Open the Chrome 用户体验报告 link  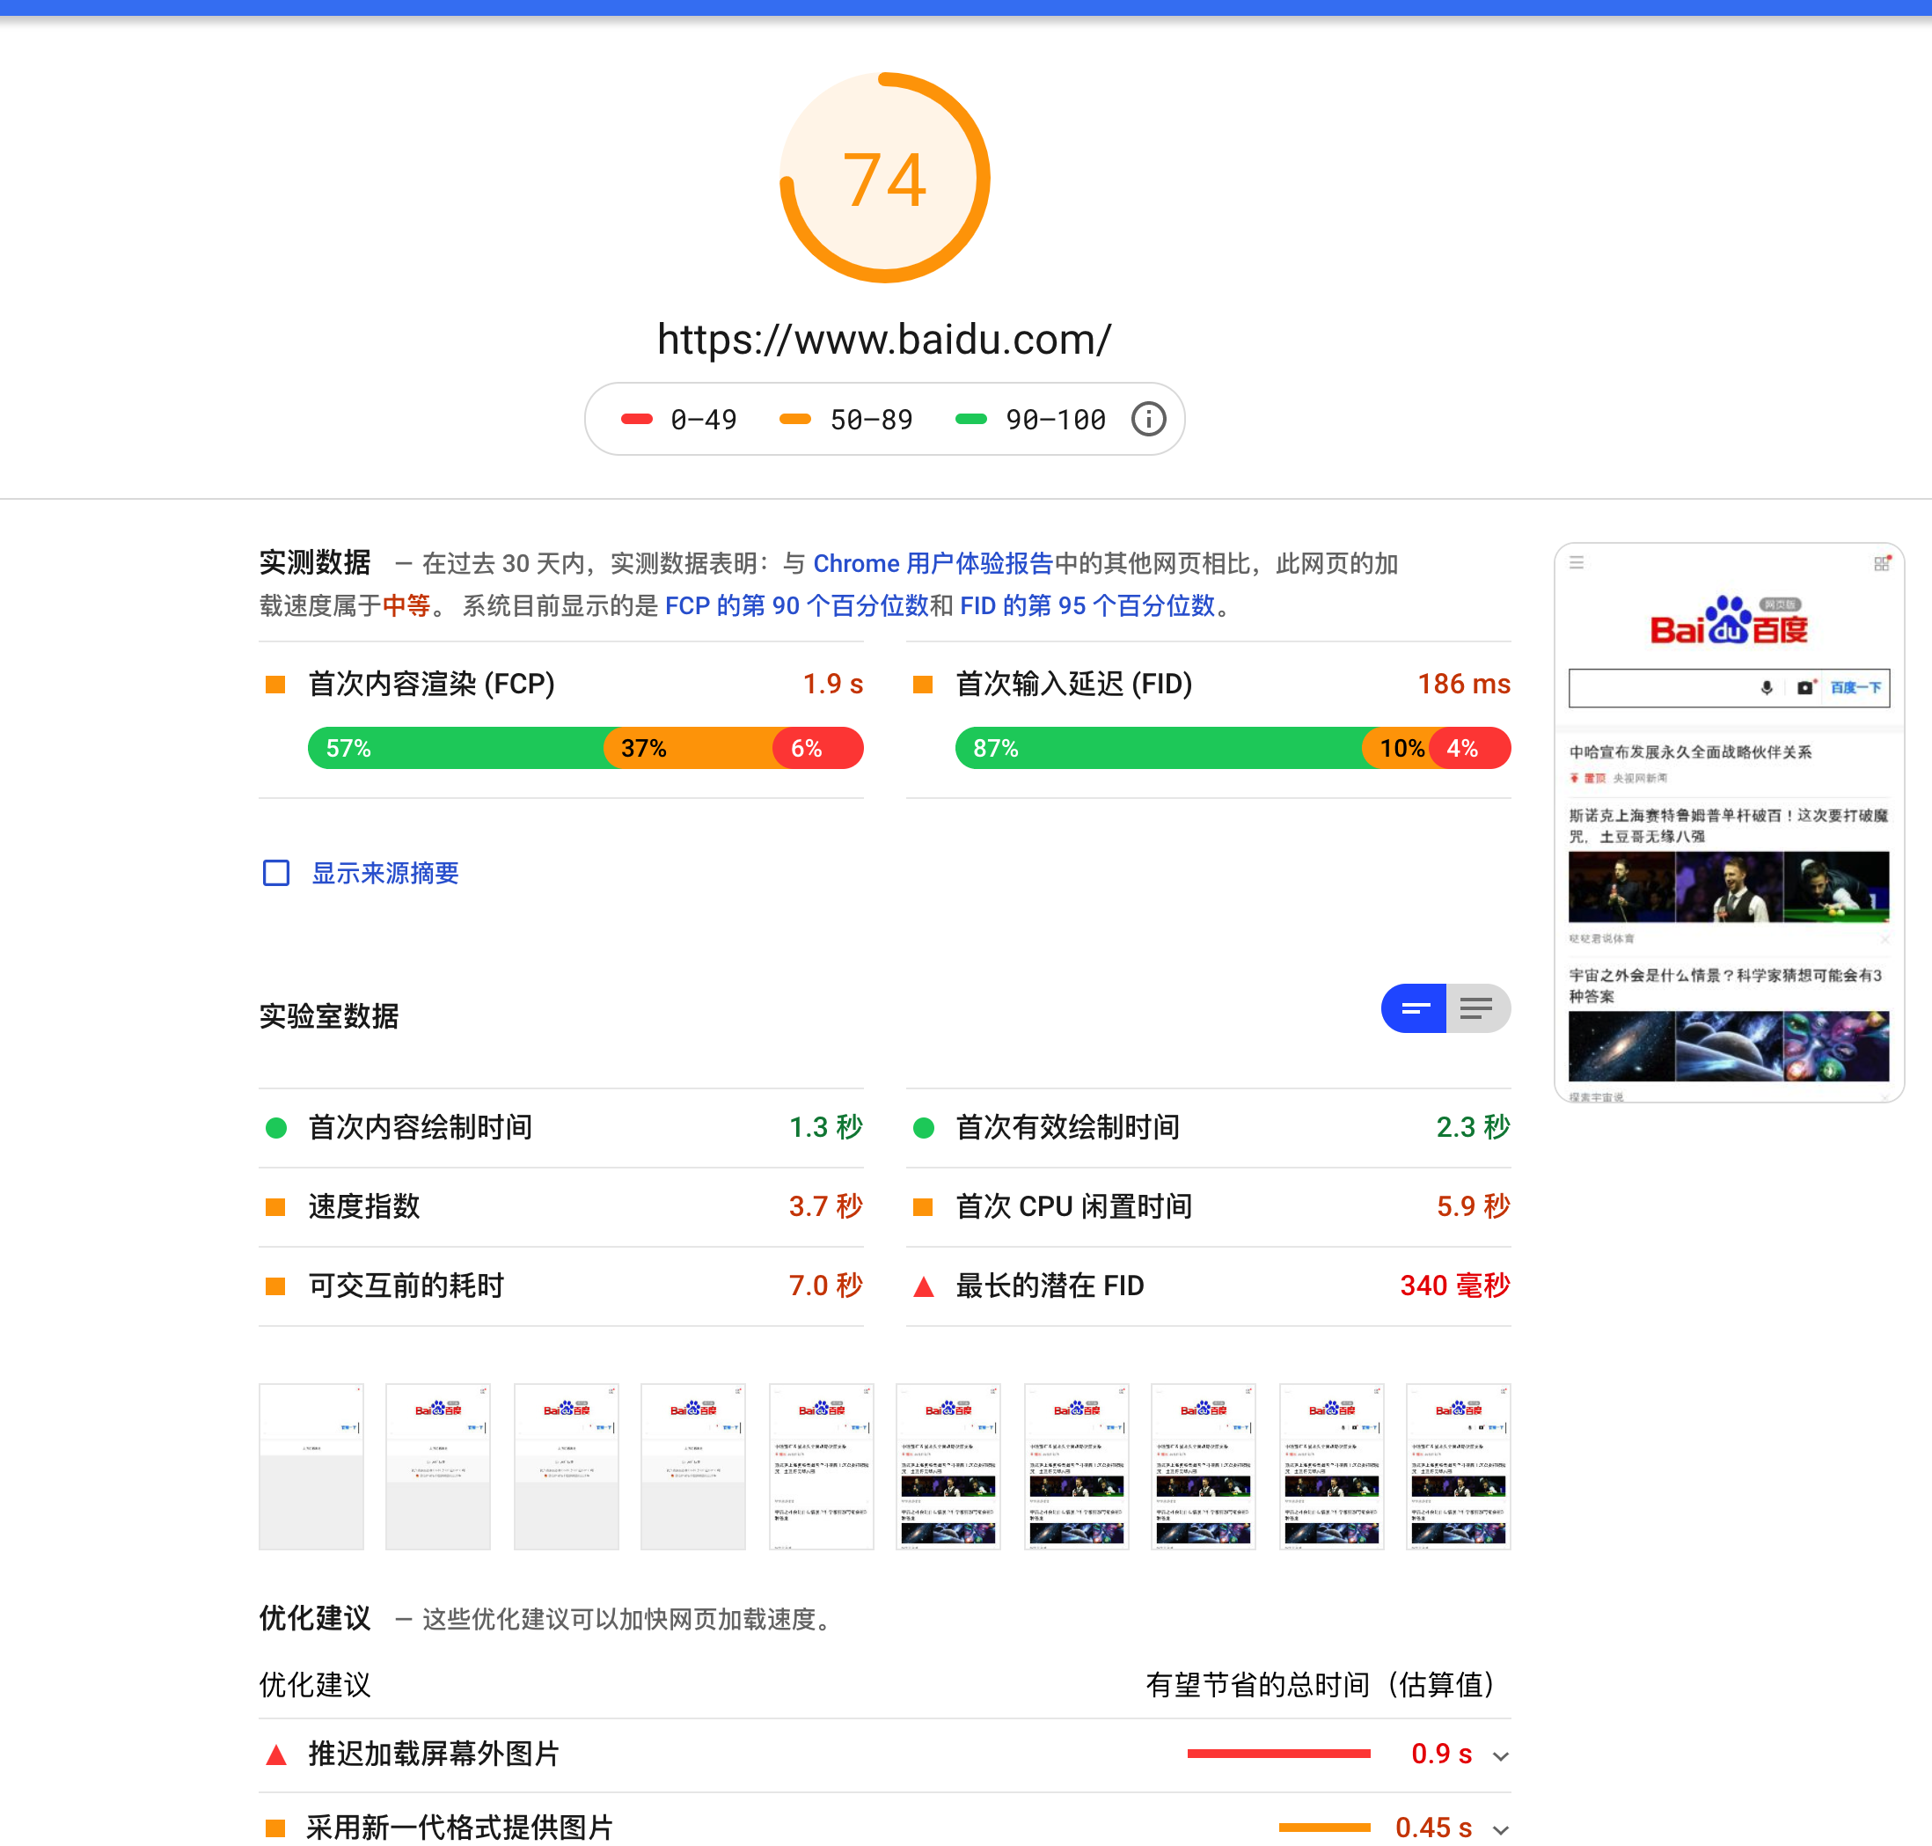click(933, 564)
